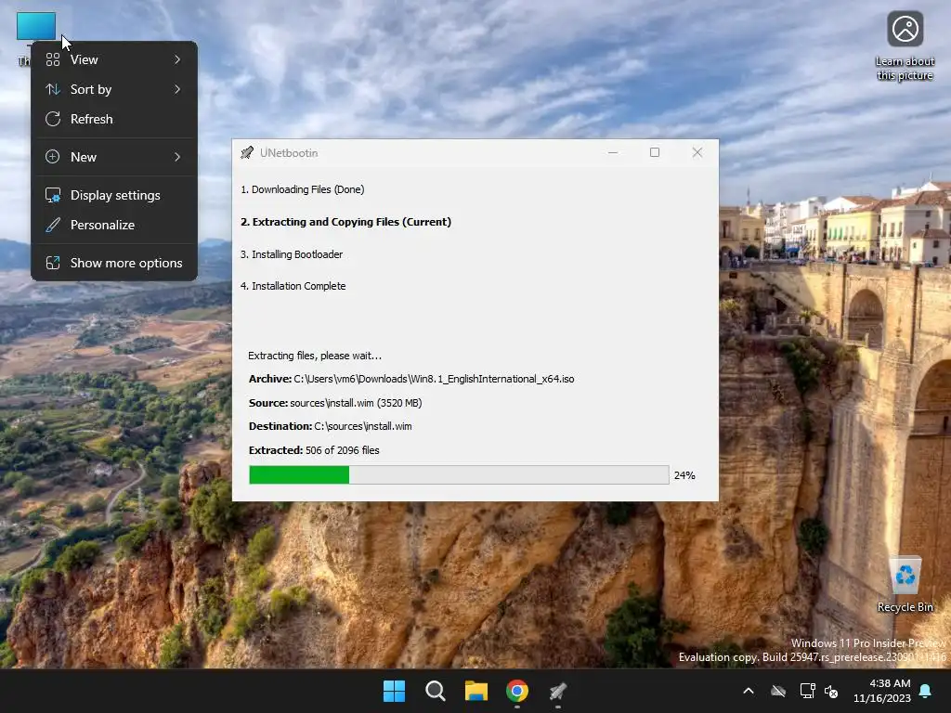Click the Sort by arrows icon
This screenshot has width=951, height=713.
[53, 89]
